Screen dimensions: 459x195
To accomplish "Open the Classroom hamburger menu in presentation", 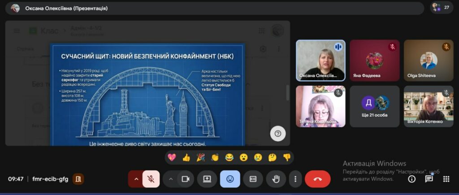I will pos(17,31).
